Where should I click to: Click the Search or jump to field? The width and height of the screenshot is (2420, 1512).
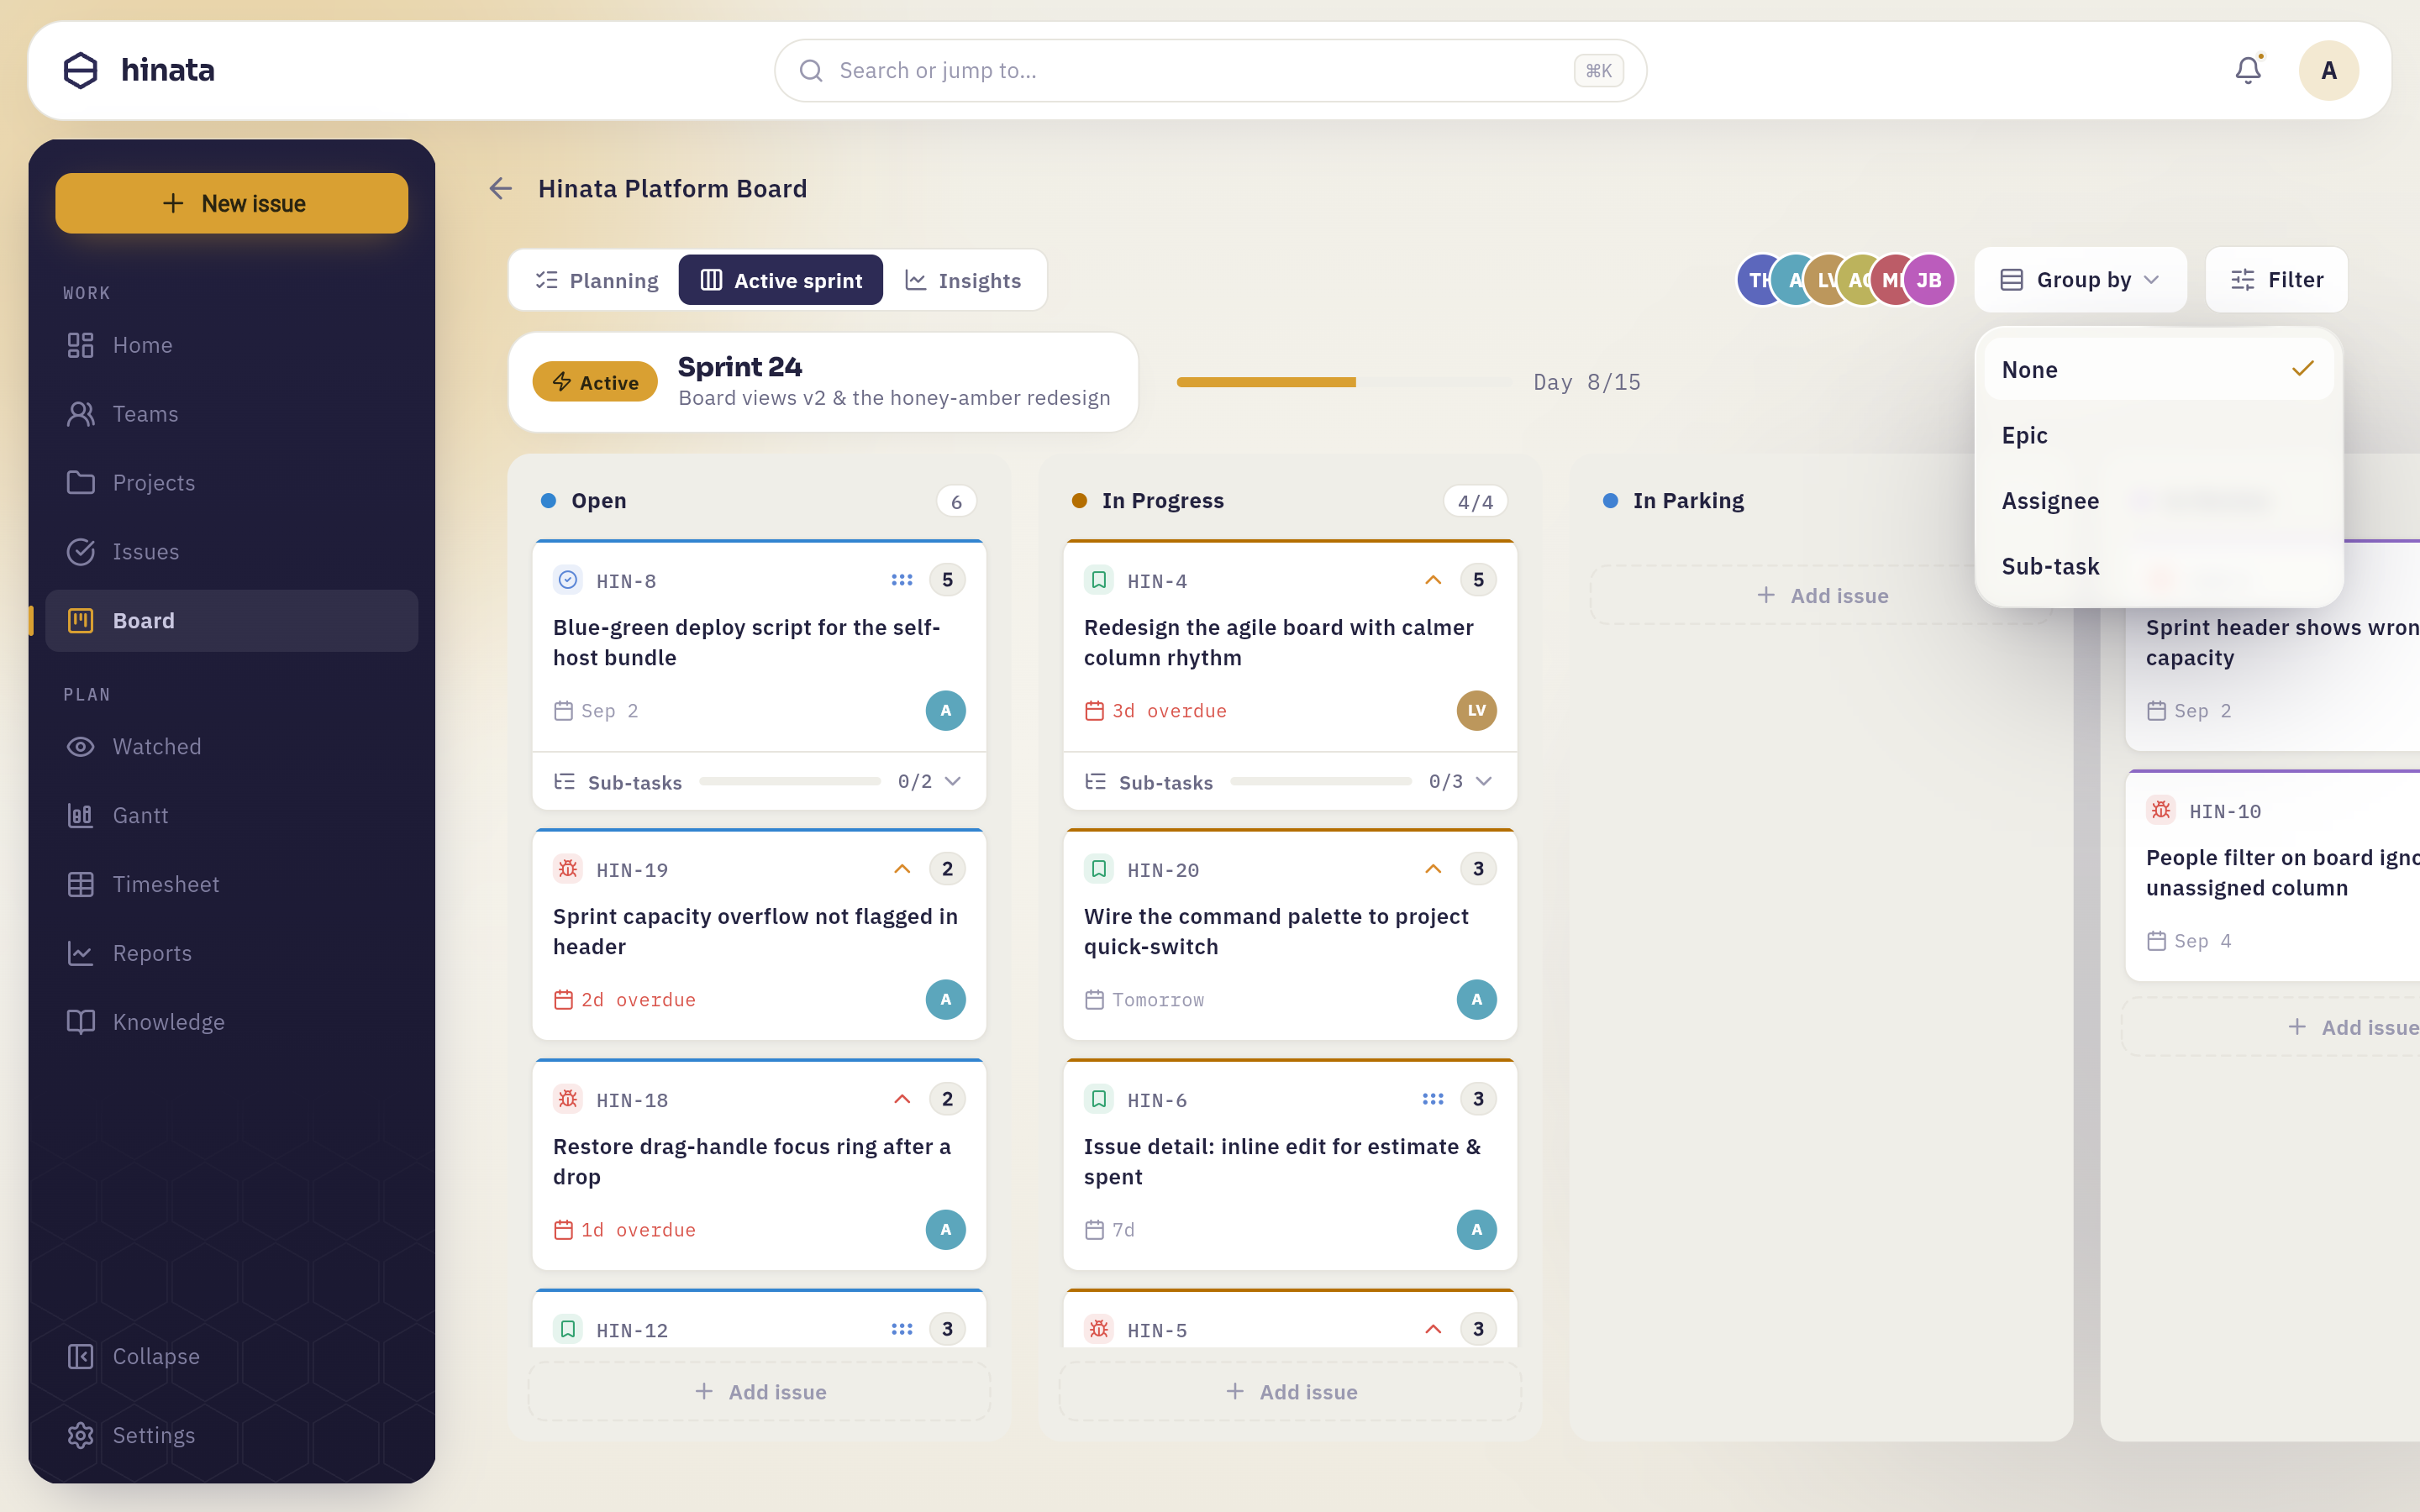(x=1210, y=70)
